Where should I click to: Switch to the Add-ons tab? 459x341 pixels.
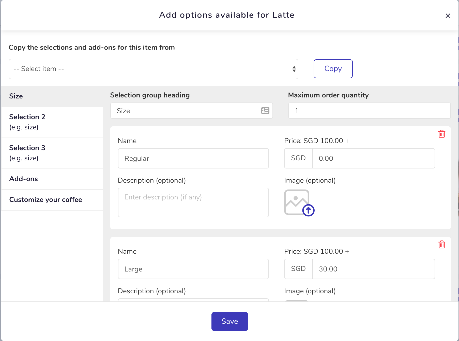52,179
